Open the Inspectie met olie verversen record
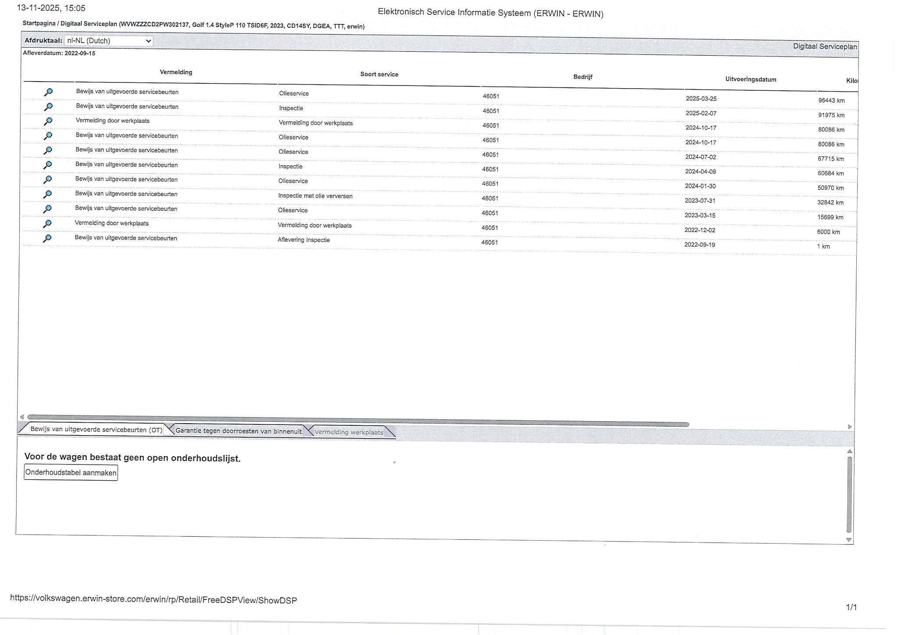The width and height of the screenshot is (898, 635). tap(48, 194)
